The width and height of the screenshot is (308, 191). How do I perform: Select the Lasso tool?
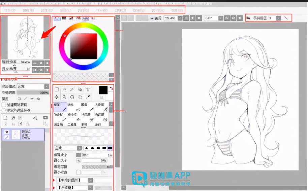pyautogui.click(x=64, y=89)
